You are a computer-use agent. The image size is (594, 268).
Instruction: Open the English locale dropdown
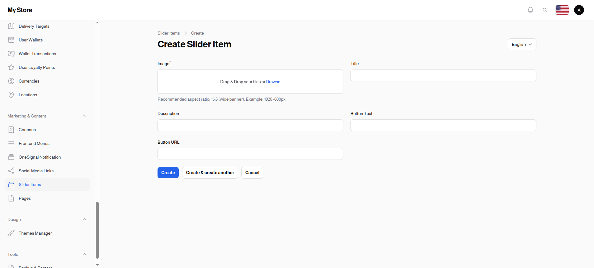tap(522, 44)
